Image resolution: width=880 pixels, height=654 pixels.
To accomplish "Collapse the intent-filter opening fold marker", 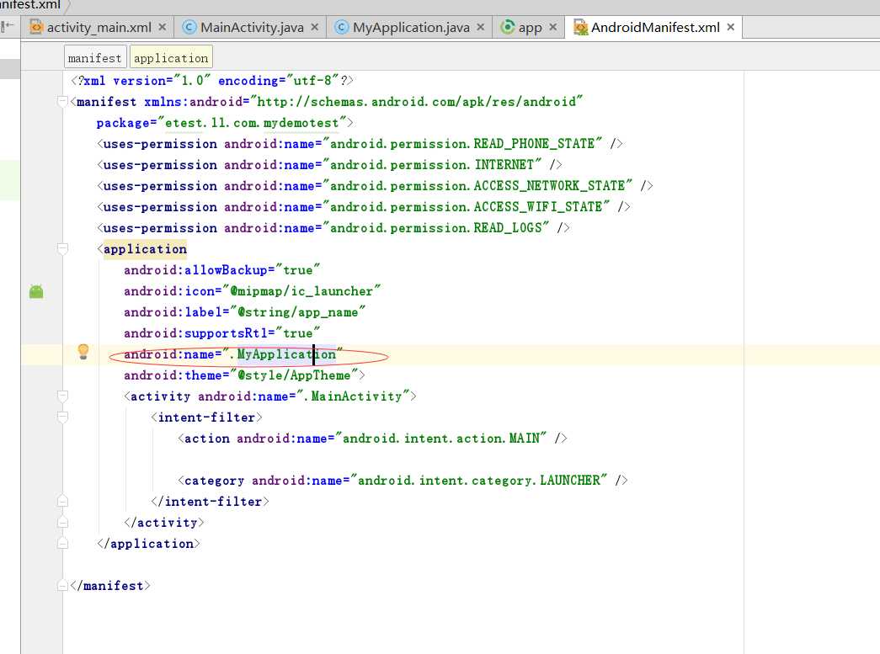I will click(x=63, y=417).
